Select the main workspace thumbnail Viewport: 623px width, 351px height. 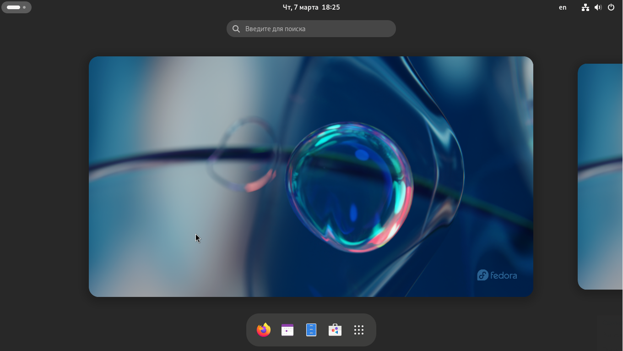(311, 176)
